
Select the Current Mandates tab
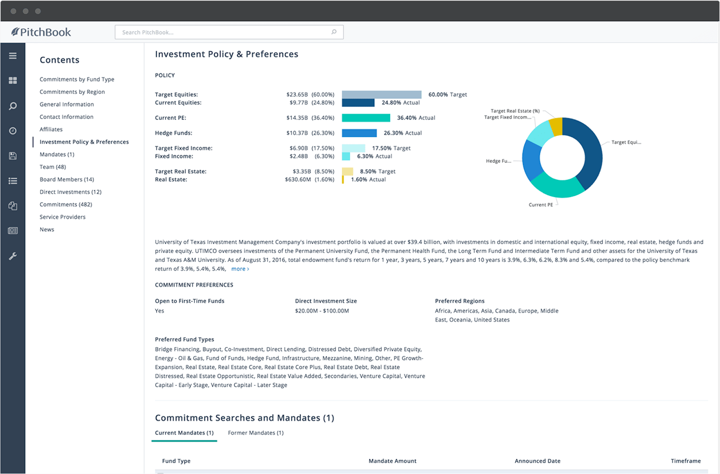click(184, 433)
